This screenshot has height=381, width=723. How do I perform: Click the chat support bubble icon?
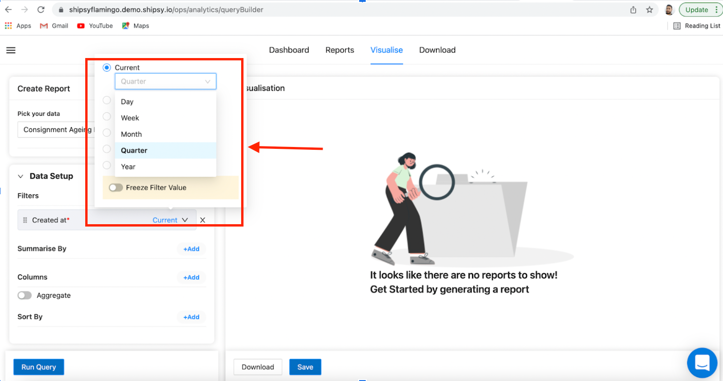click(702, 363)
